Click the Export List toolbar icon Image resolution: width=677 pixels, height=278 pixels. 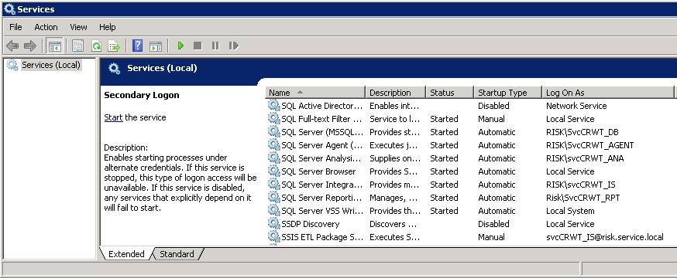114,46
